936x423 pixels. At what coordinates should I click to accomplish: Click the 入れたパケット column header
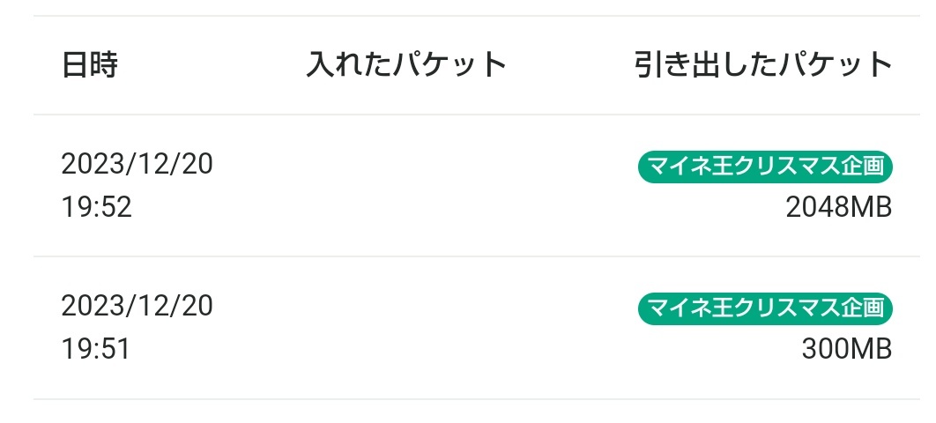click(x=406, y=64)
